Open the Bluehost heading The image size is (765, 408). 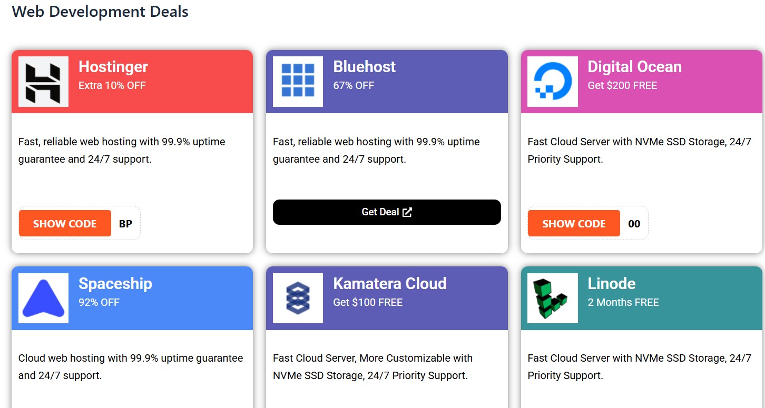click(x=364, y=67)
